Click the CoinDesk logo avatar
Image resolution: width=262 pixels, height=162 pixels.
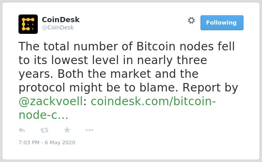28,24
